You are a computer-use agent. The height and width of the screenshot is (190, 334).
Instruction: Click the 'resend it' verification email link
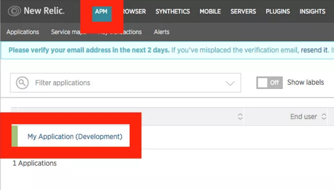314,50
